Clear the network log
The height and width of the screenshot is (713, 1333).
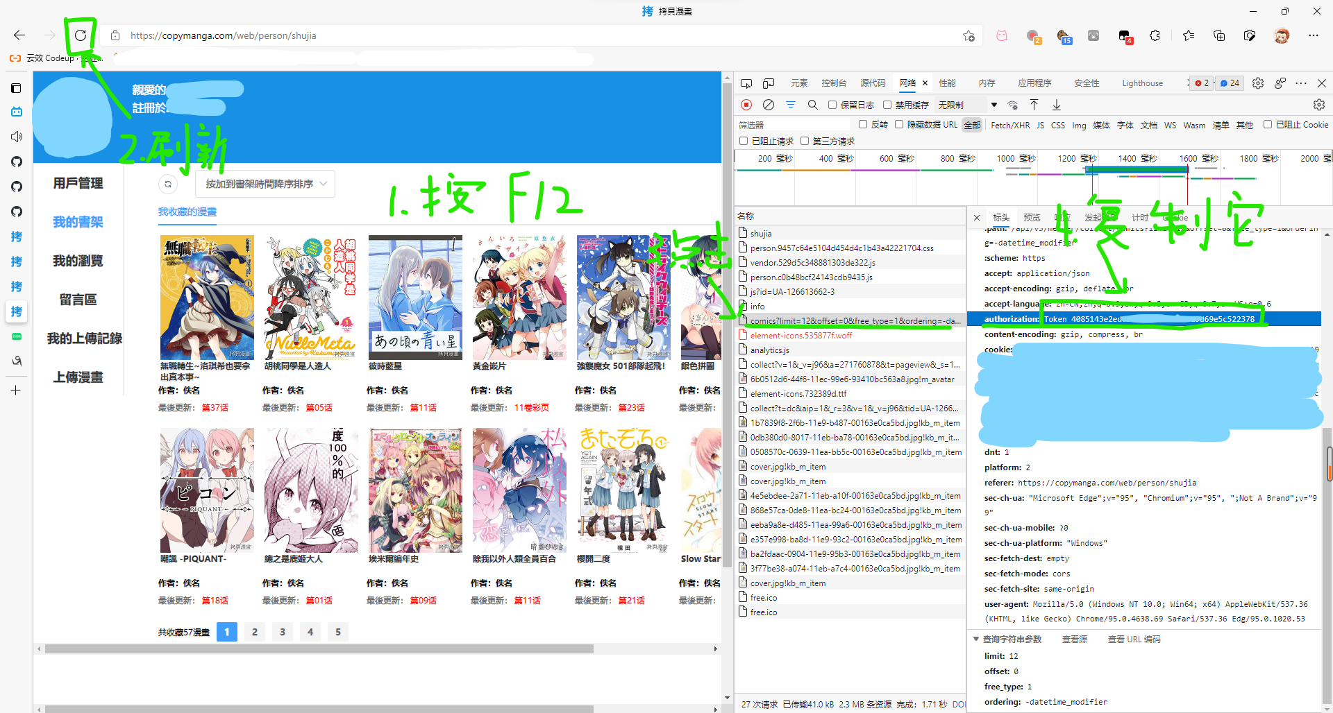(769, 105)
